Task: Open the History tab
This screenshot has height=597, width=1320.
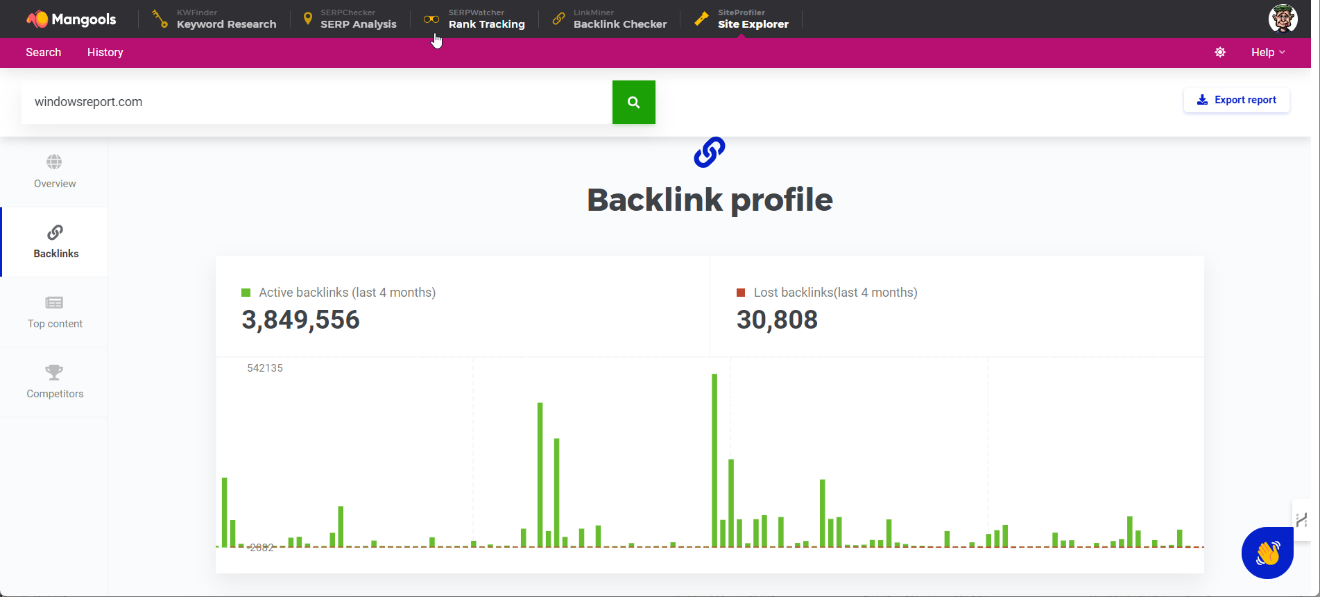Action: tap(105, 53)
